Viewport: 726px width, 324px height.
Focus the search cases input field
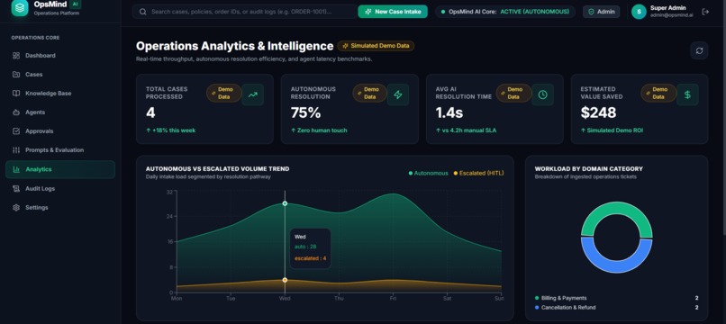[244, 12]
